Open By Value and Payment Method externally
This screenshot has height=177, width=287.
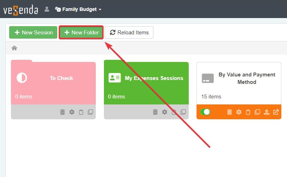(x=276, y=112)
